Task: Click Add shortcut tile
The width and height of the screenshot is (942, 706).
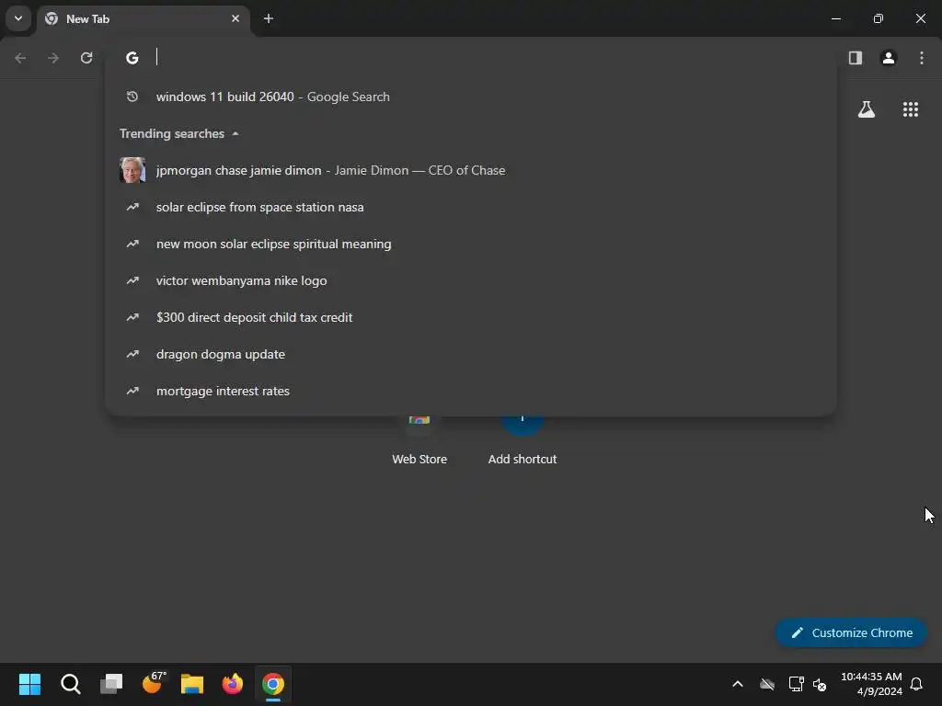Action: tap(523, 441)
